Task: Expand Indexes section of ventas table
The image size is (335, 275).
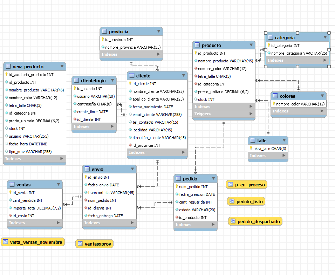Action: pos(58,223)
